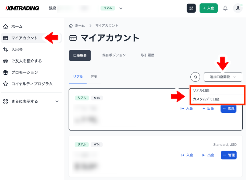
Task: Choose リアル口座 from dropdown menu
Action: (x=217, y=90)
